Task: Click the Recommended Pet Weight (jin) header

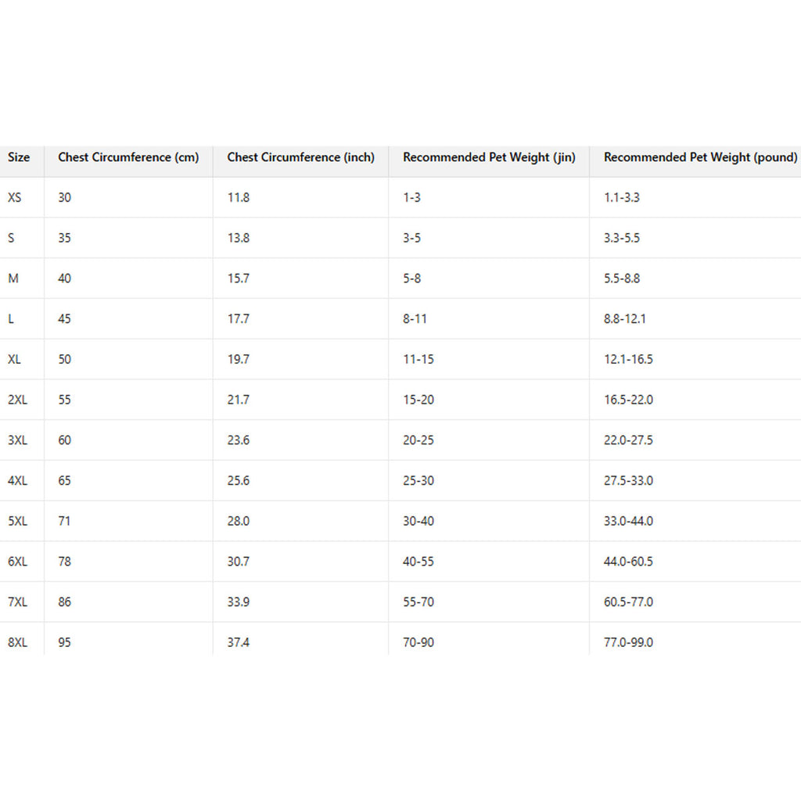Action: coord(489,157)
